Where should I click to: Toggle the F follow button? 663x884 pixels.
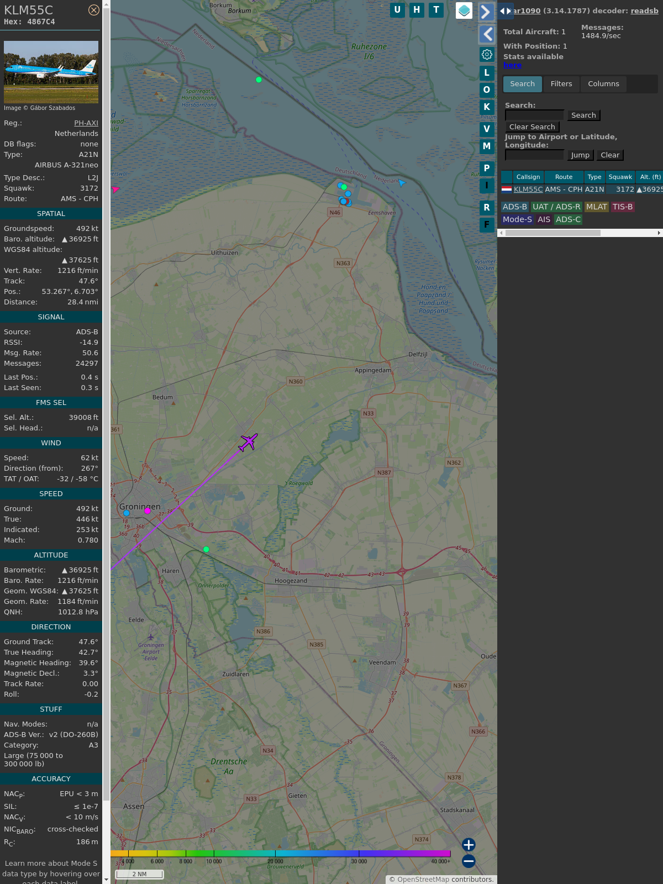pos(487,225)
